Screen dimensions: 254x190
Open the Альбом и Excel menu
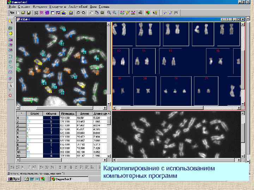(x=78, y=7)
